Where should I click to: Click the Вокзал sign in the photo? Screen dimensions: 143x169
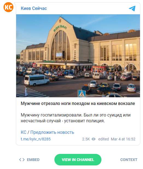(x=60, y=28)
